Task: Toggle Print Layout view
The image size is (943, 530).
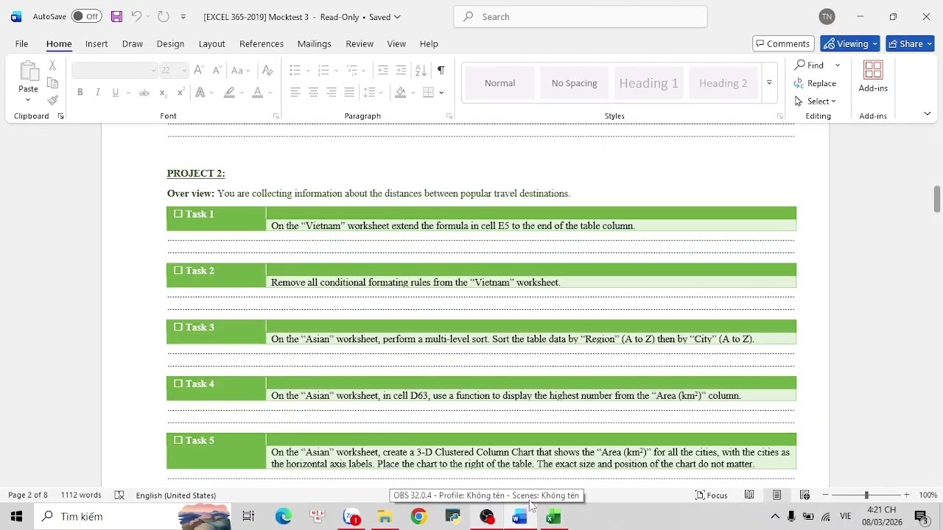Action: click(x=777, y=495)
